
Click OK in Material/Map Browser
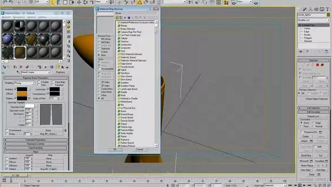click(115, 149)
